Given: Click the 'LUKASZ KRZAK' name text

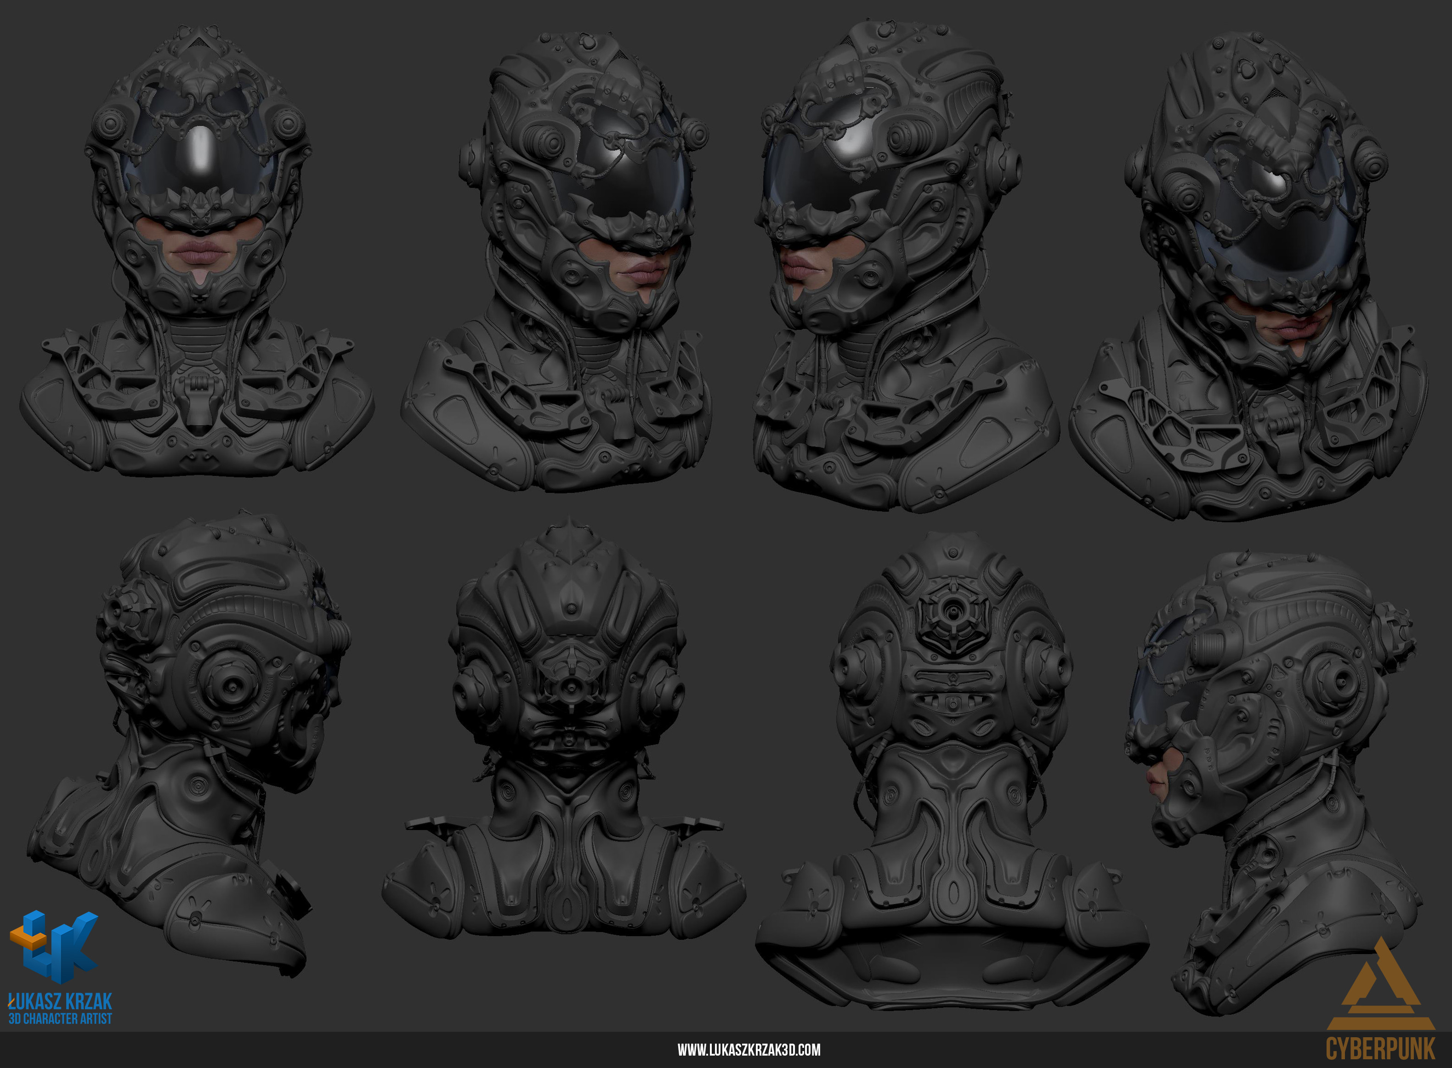Looking at the screenshot, I should 60,1001.
